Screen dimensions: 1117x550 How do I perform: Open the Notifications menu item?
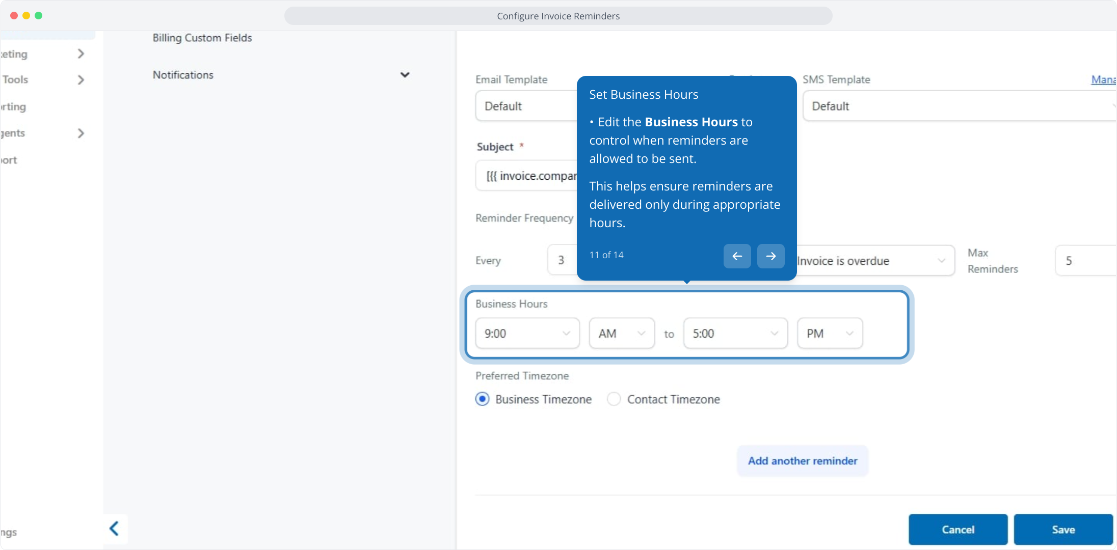pyautogui.click(x=183, y=75)
